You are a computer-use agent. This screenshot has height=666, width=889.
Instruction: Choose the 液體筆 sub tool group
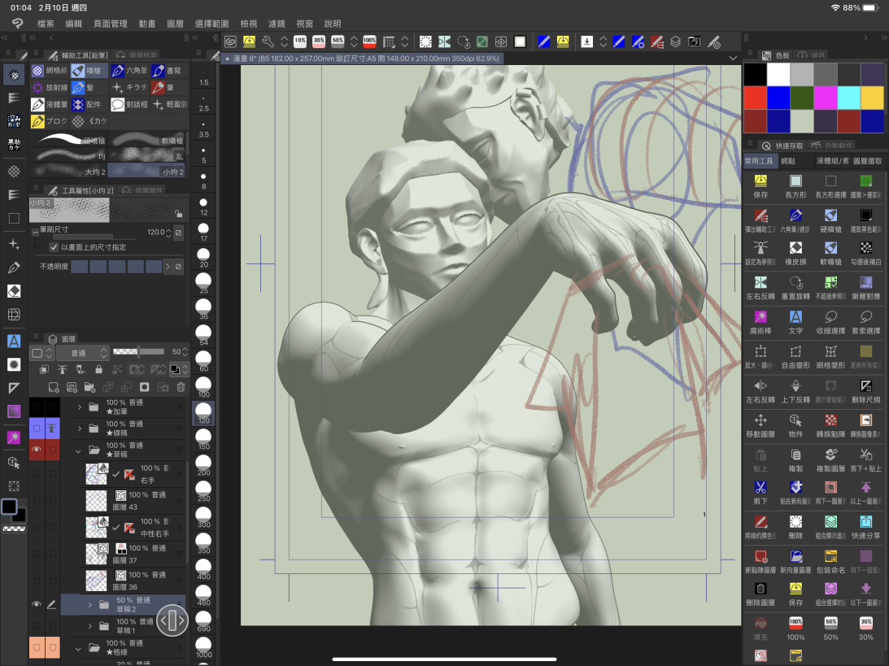point(50,104)
